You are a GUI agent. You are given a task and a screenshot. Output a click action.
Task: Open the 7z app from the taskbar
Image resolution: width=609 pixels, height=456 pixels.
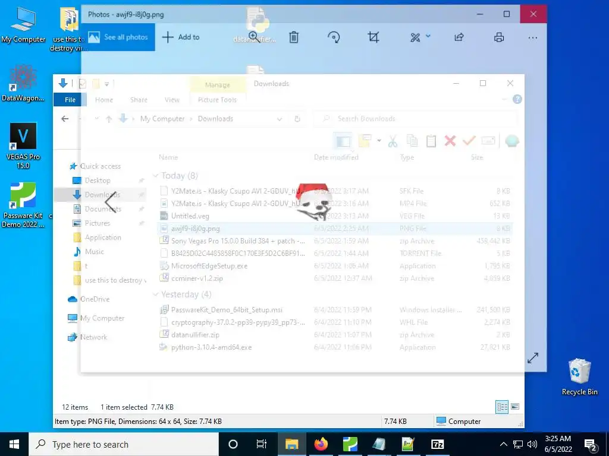(x=437, y=444)
